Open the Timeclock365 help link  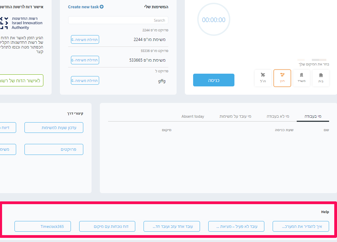pos(43,226)
